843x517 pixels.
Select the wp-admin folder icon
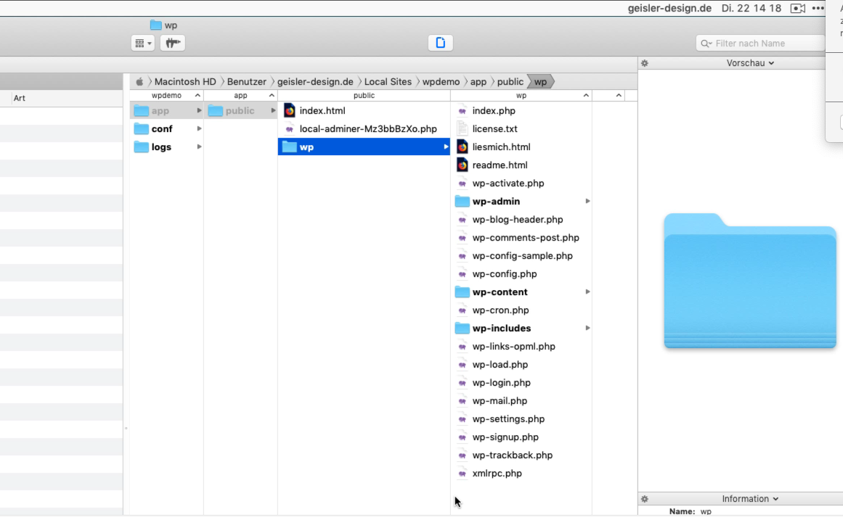pyautogui.click(x=462, y=202)
